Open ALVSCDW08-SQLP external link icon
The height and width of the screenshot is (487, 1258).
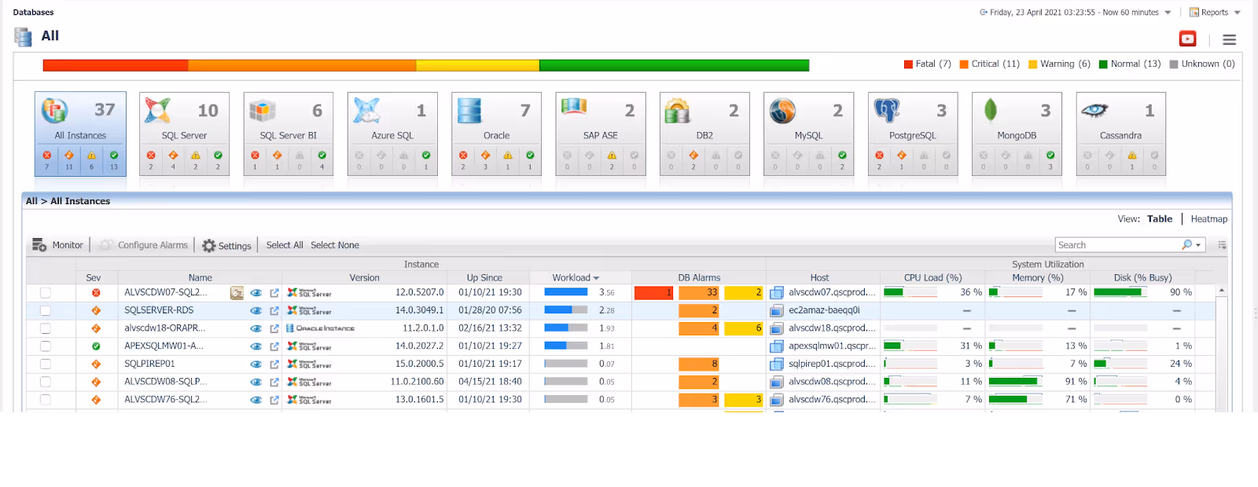point(274,383)
